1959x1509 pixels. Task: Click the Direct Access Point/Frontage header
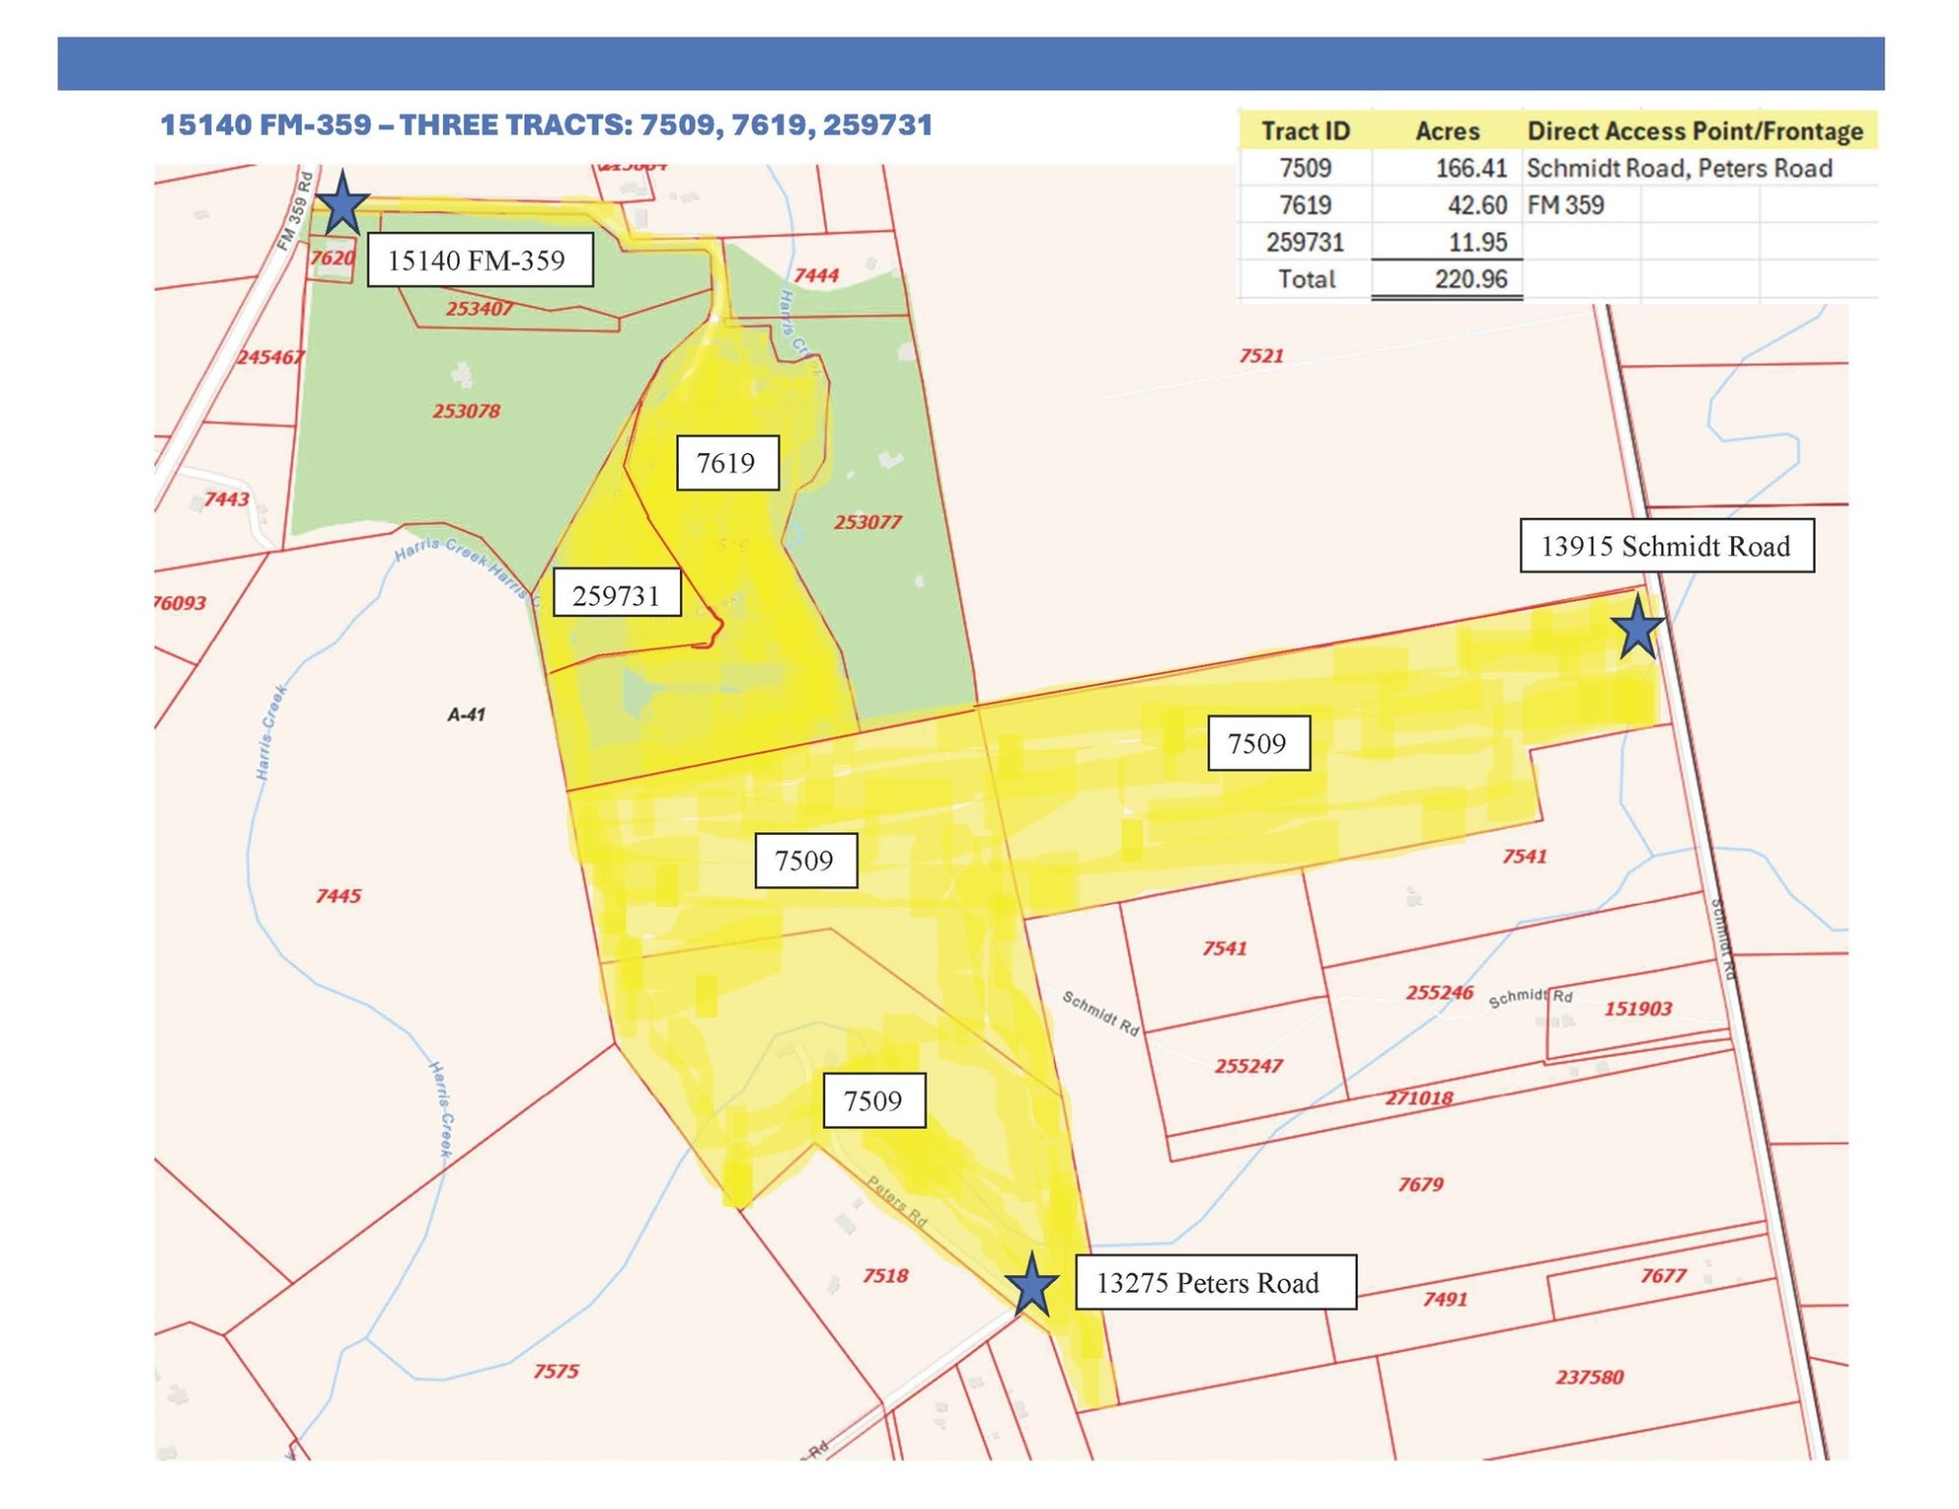coord(1695,131)
